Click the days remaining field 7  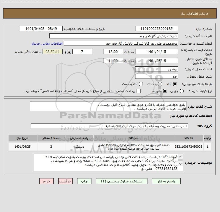click(x=82, y=52)
